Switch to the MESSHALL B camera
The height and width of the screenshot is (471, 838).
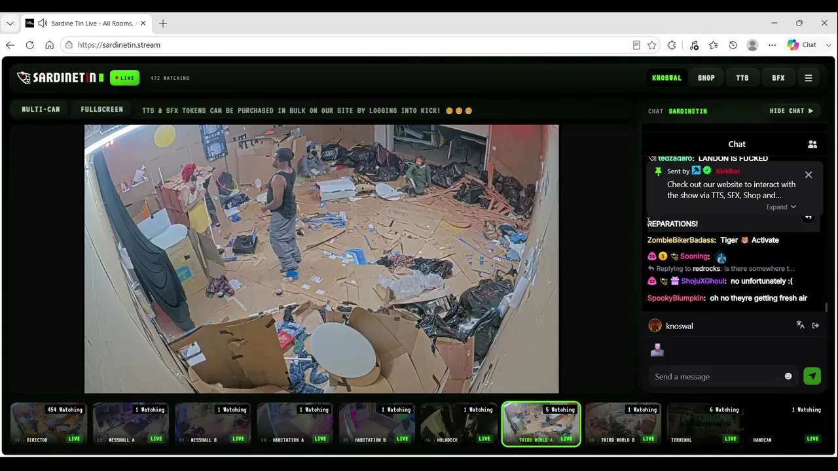[213, 425]
